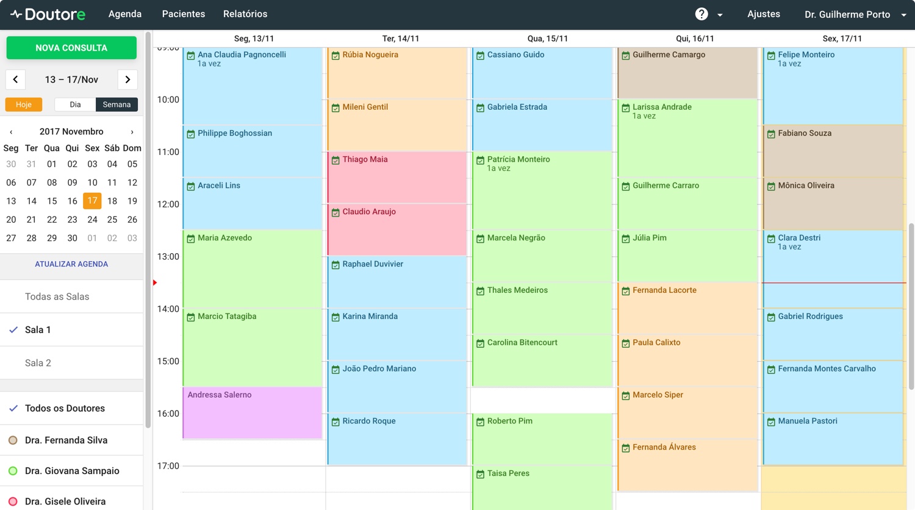Image resolution: width=915 pixels, height=510 pixels.
Task: Open João Pedro Mariano appointment
Action: tap(397, 387)
